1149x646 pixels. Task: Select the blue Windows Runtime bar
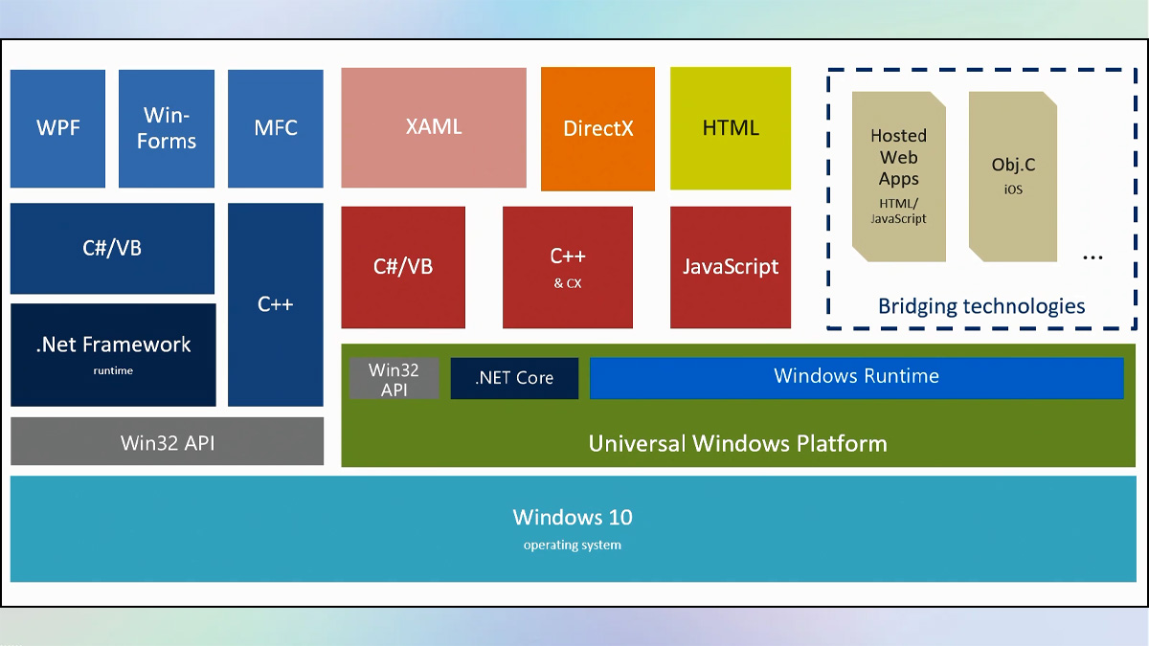coord(856,378)
